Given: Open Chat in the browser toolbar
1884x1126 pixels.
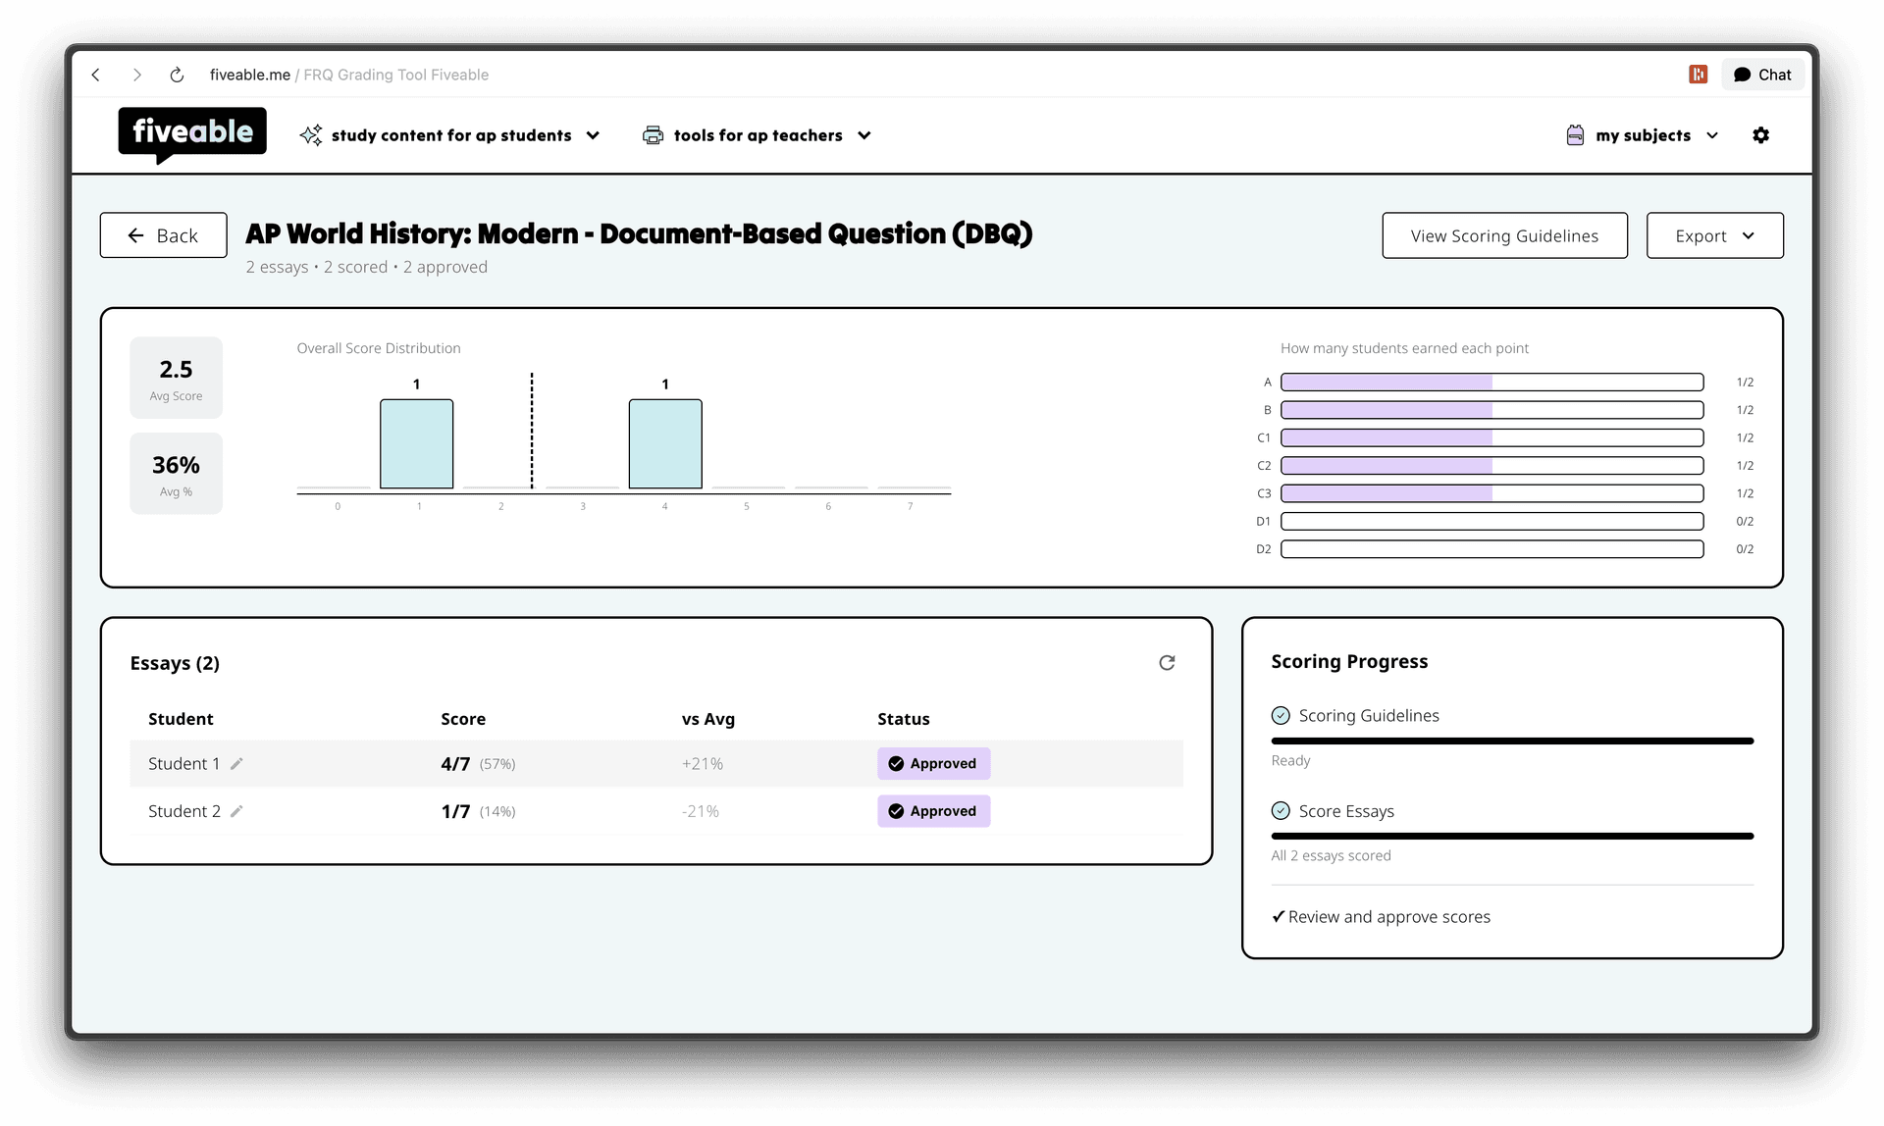Looking at the screenshot, I should tap(1762, 74).
